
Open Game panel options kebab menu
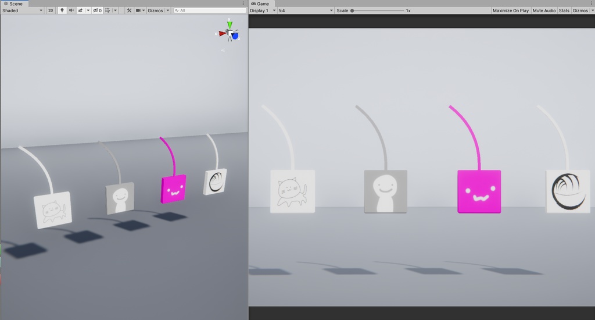(591, 3)
